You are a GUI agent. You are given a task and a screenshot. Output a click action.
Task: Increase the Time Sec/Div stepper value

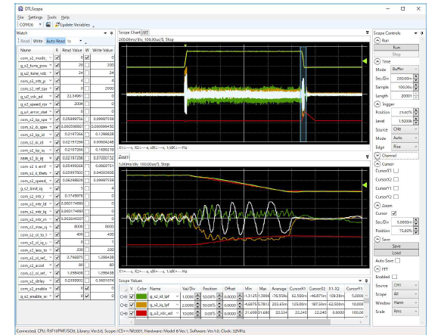tap(416, 76)
